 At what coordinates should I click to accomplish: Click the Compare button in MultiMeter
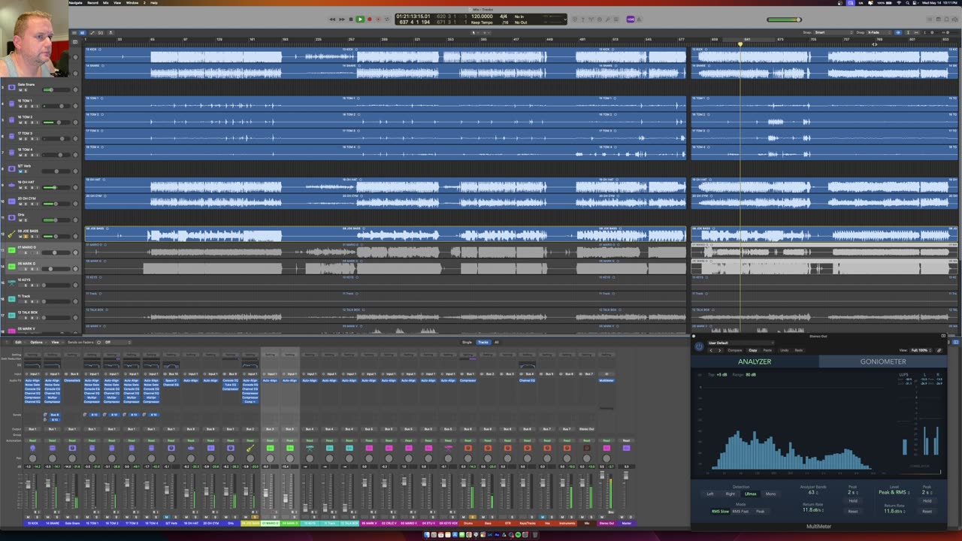[734, 350]
